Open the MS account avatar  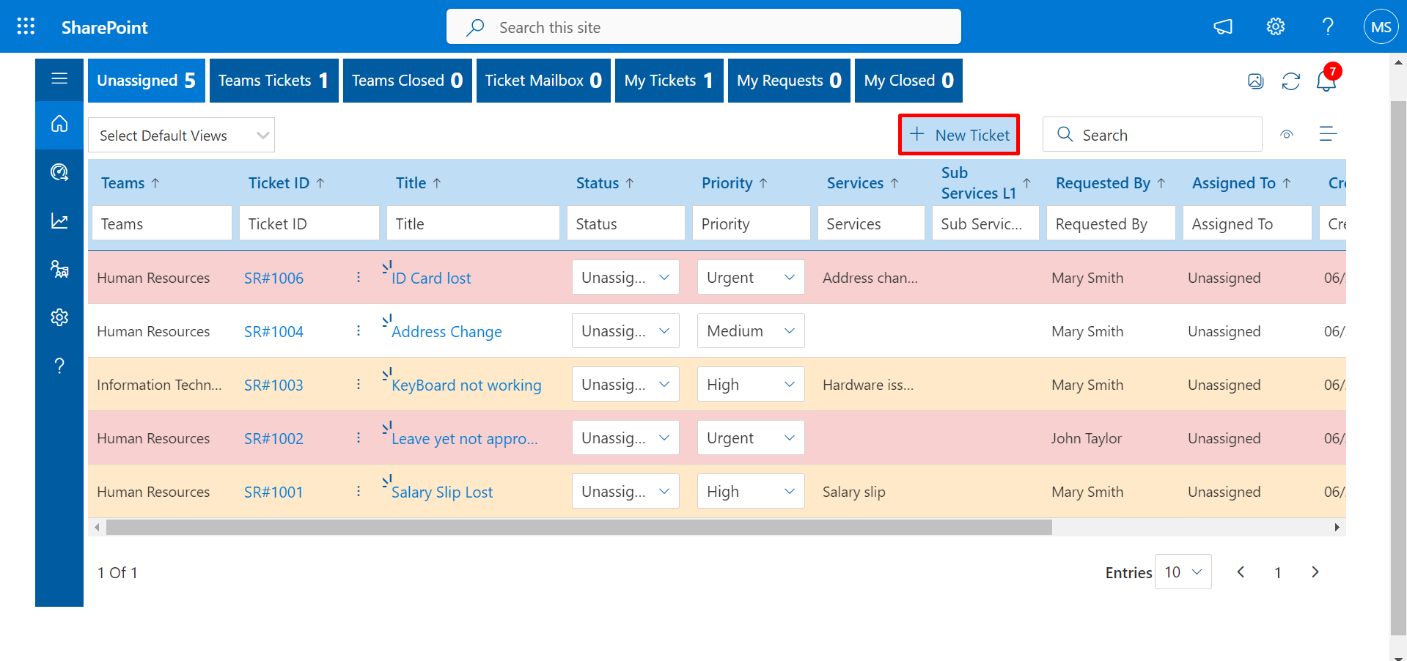pyautogui.click(x=1381, y=27)
